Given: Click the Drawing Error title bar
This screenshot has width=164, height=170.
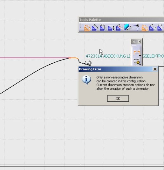Looking at the screenshot, I should coord(115,69).
